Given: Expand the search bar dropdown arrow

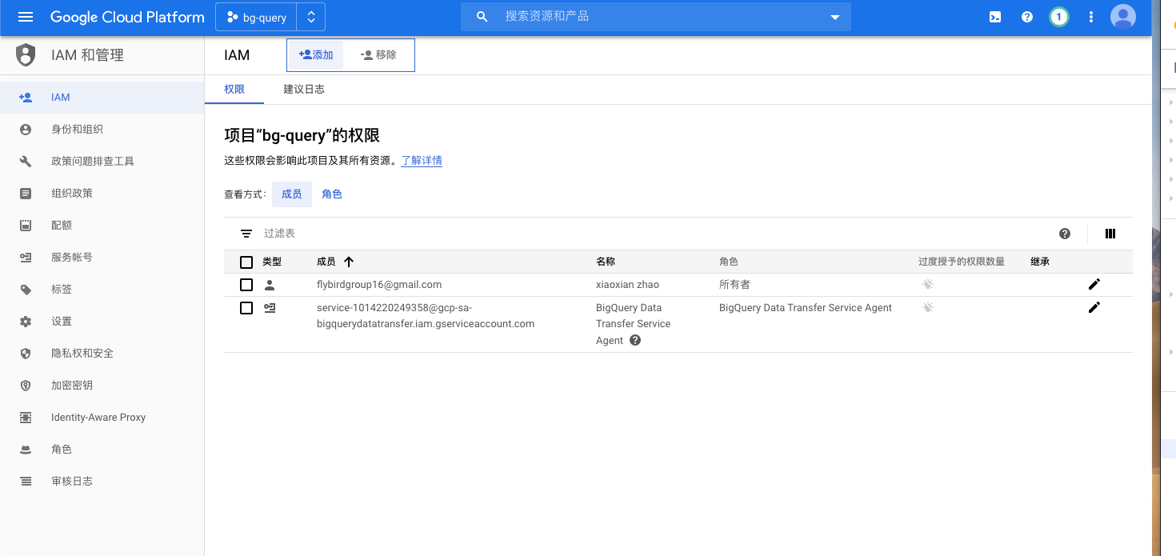Looking at the screenshot, I should coord(835,17).
